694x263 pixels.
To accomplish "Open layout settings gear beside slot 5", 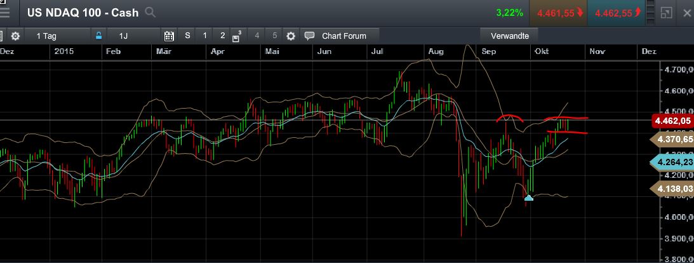I will (x=291, y=36).
